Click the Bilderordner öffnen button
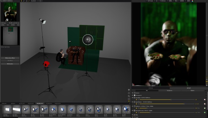208x118 pixels. (10, 58)
